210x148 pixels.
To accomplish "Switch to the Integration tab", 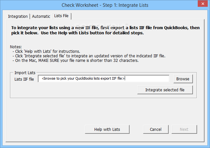I will tap(18, 16).
